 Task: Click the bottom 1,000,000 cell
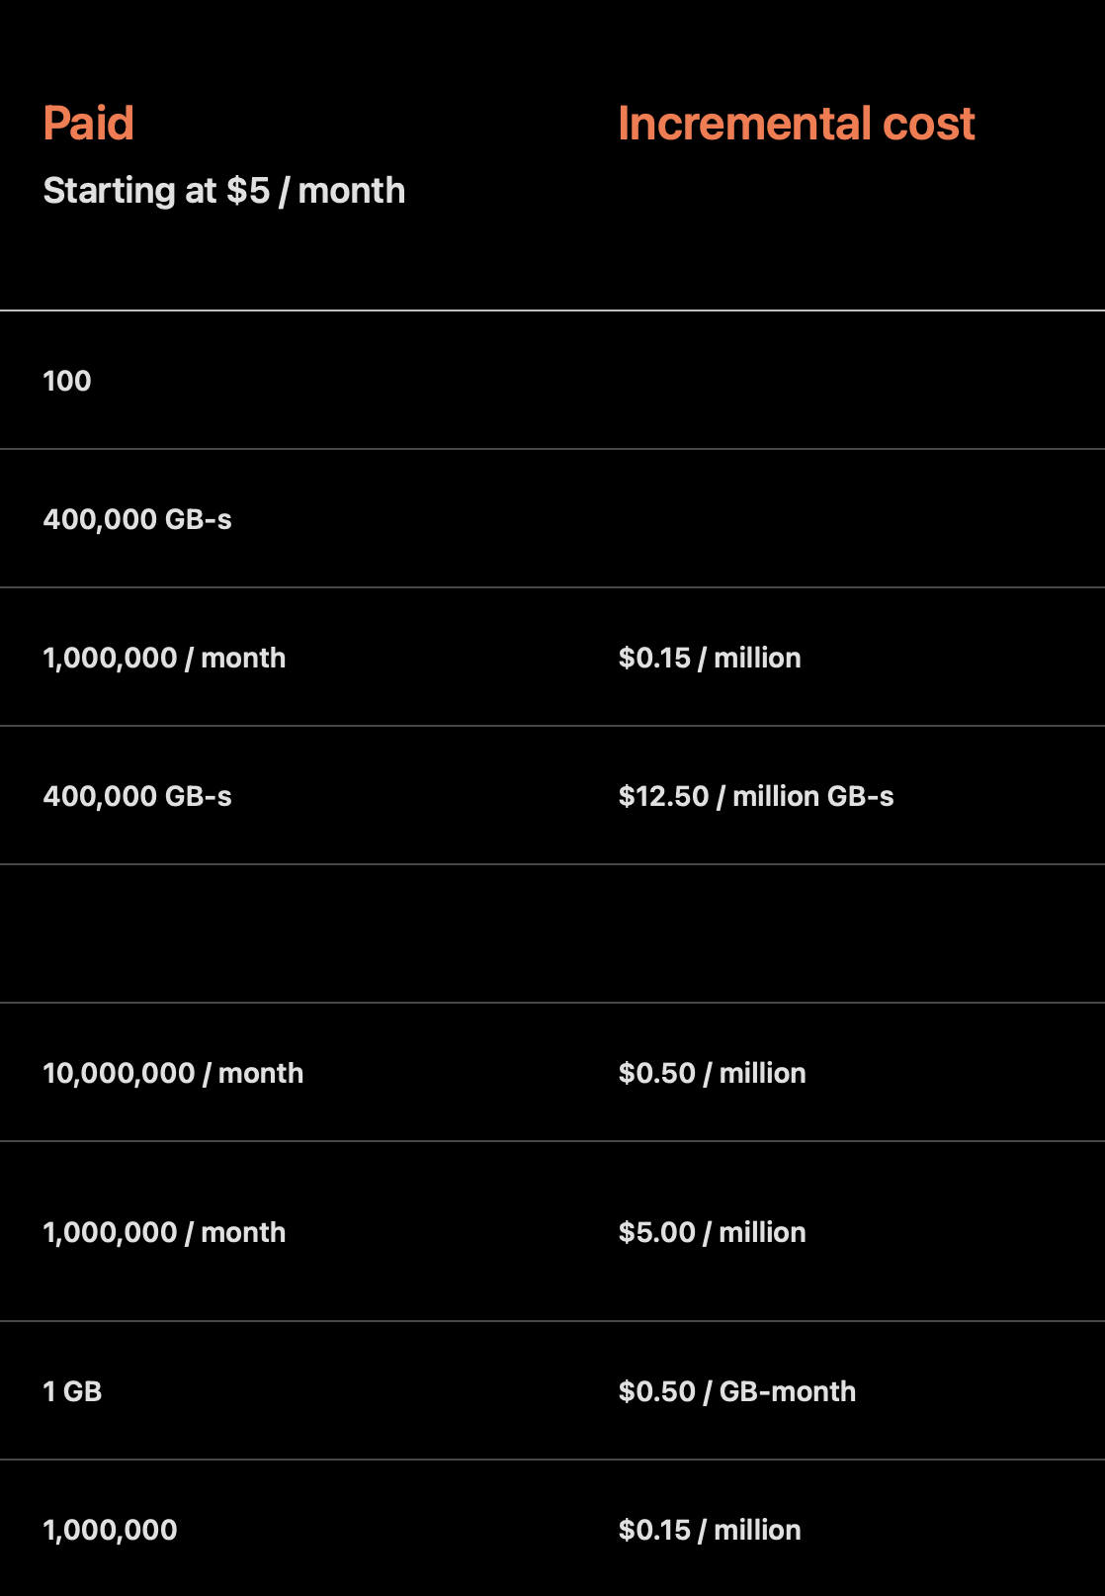click(x=110, y=1530)
